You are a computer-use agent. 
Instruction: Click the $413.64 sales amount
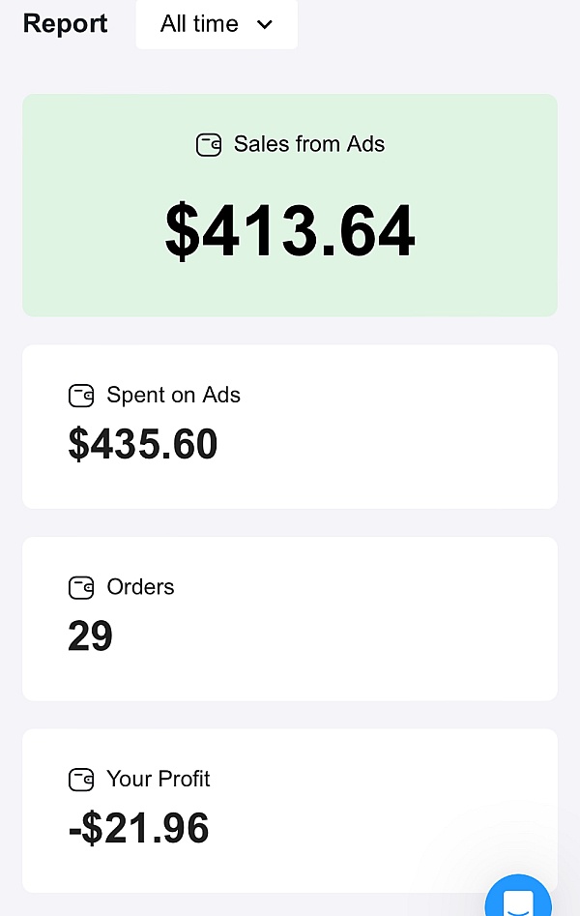(290, 230)
